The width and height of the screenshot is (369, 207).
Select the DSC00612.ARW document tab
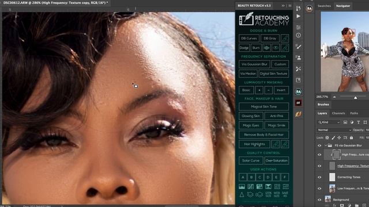point(56,3)
